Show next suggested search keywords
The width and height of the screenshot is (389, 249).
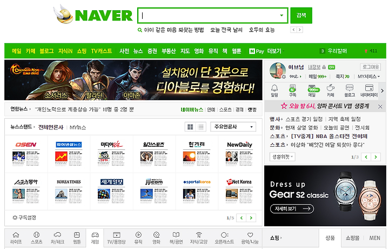(300, 30)
